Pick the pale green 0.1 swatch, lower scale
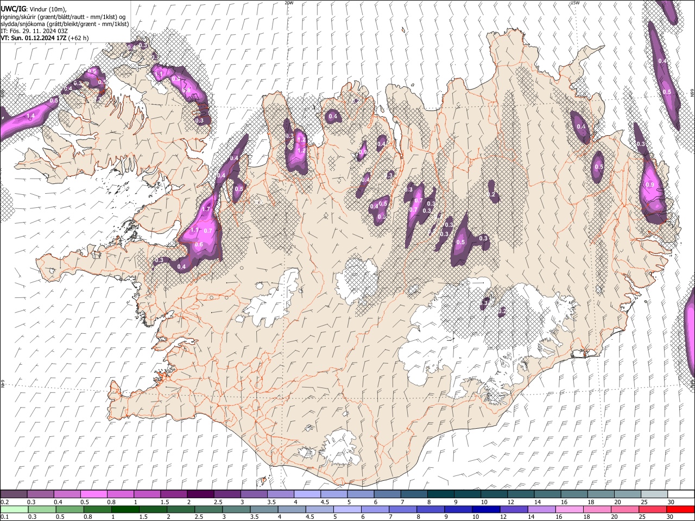This screenshot has width=695, height=521. pyautogui.click(x=14, y=509)
